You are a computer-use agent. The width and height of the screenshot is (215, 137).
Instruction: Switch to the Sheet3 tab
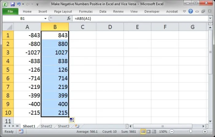64,126
